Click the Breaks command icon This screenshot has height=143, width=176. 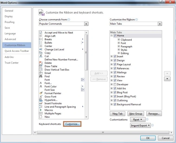[41, 39]
